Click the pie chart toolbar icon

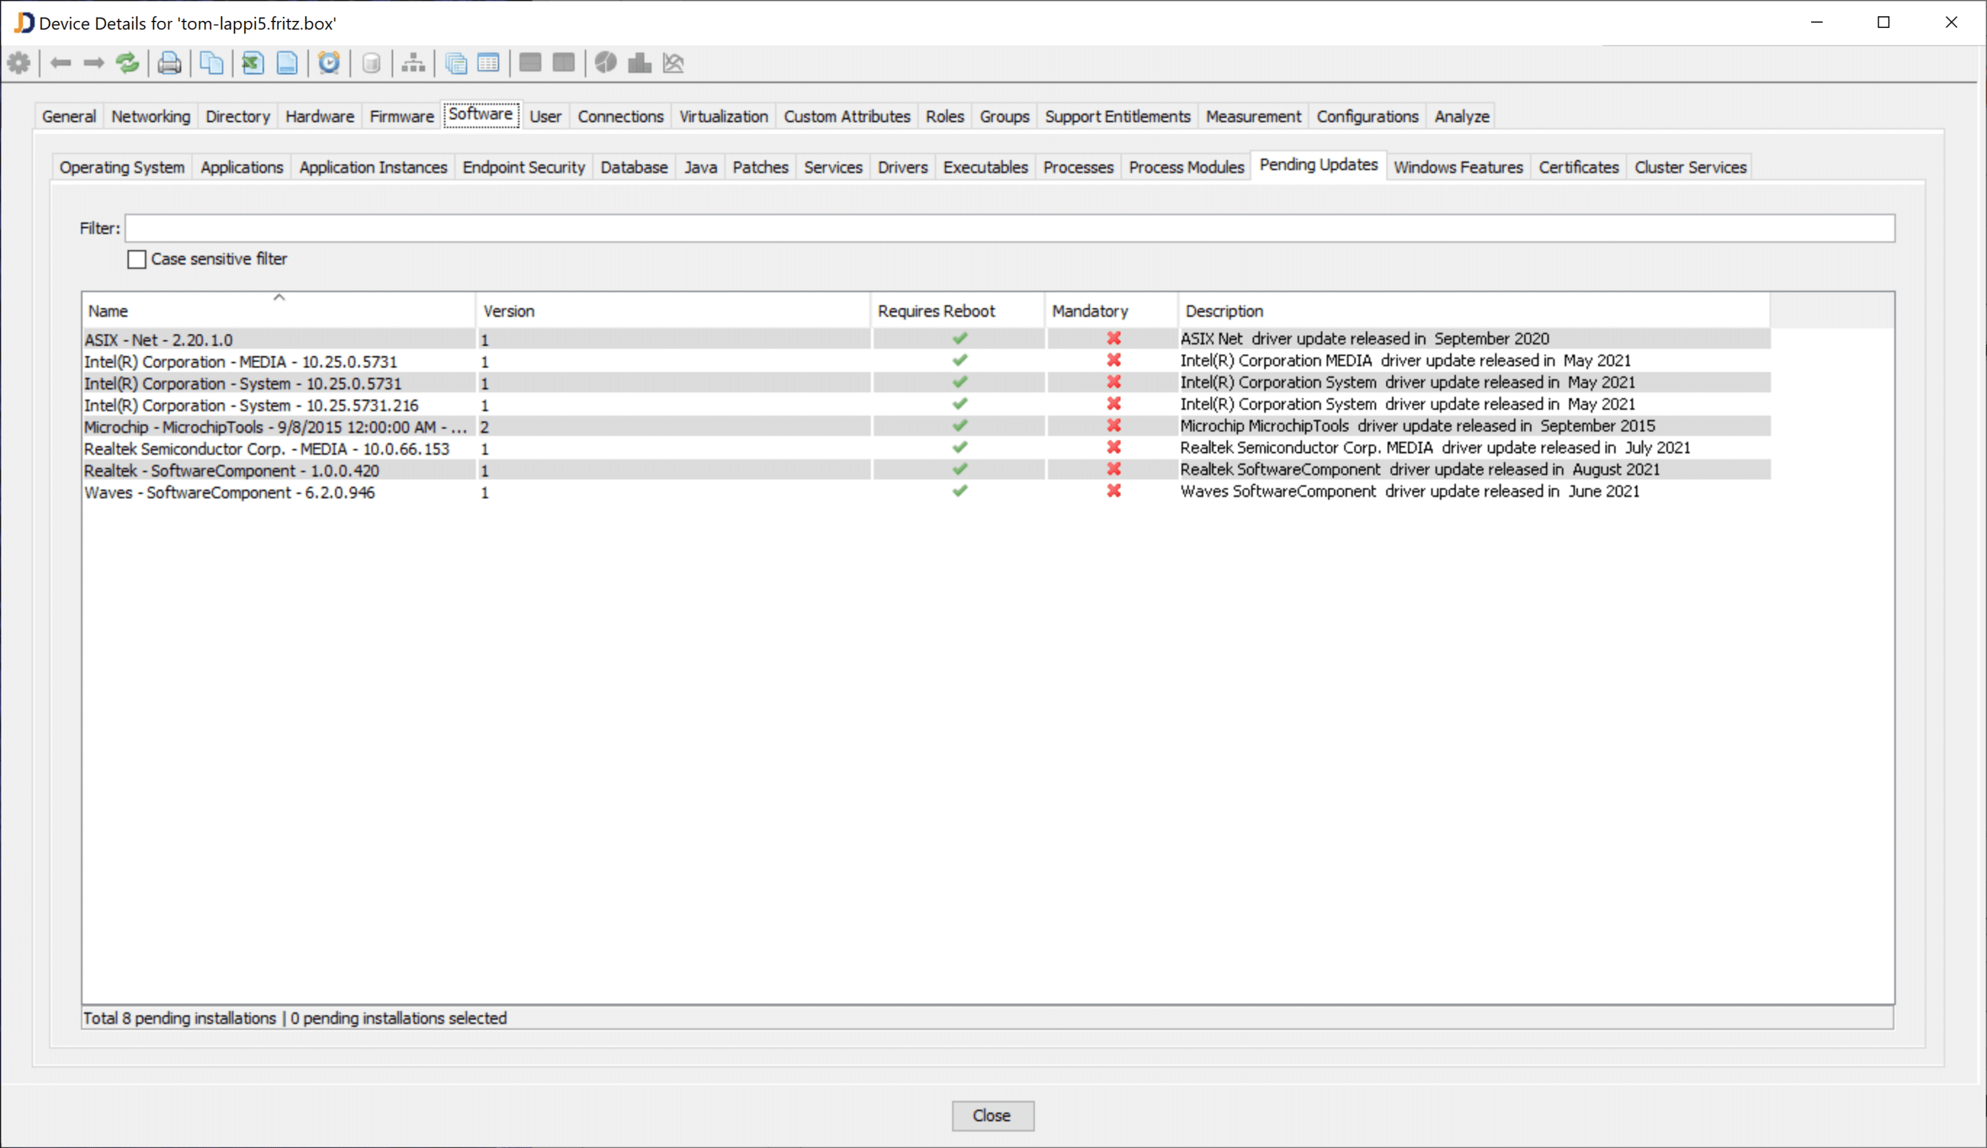click(606, 63)
